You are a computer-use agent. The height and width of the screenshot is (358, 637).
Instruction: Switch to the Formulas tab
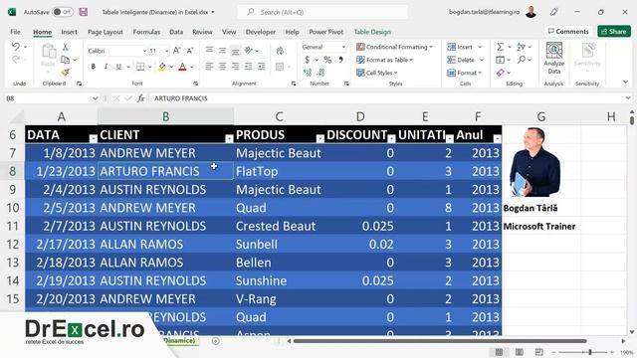146,32
